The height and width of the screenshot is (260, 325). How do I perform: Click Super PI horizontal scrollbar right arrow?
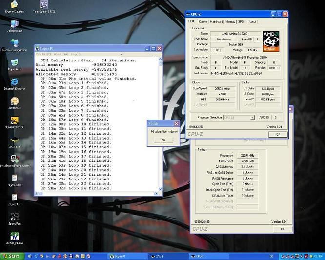156,193
